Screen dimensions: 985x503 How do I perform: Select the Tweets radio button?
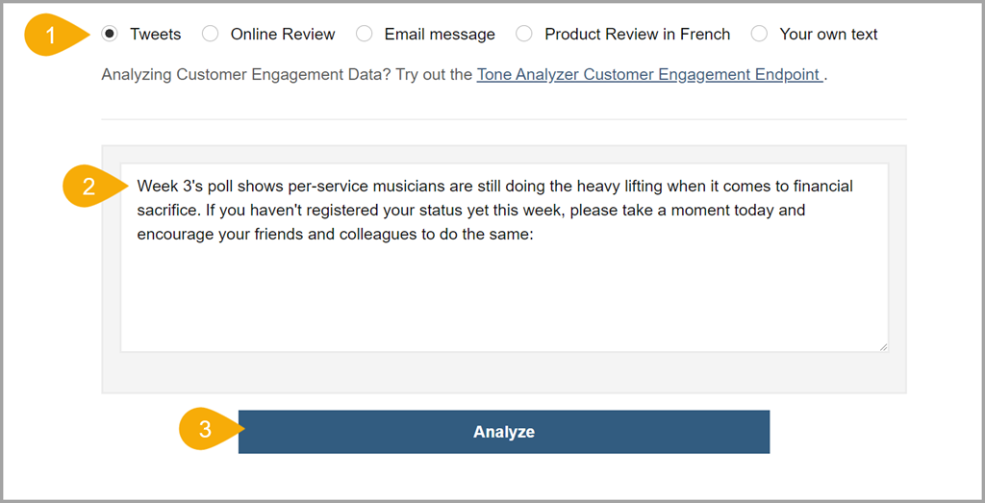pyautogui.click(x=110, y=34)
